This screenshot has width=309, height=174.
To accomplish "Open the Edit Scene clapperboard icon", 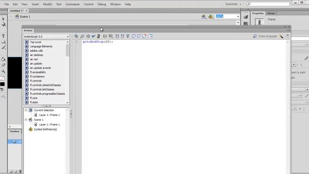I will click(x=204, y=17).
